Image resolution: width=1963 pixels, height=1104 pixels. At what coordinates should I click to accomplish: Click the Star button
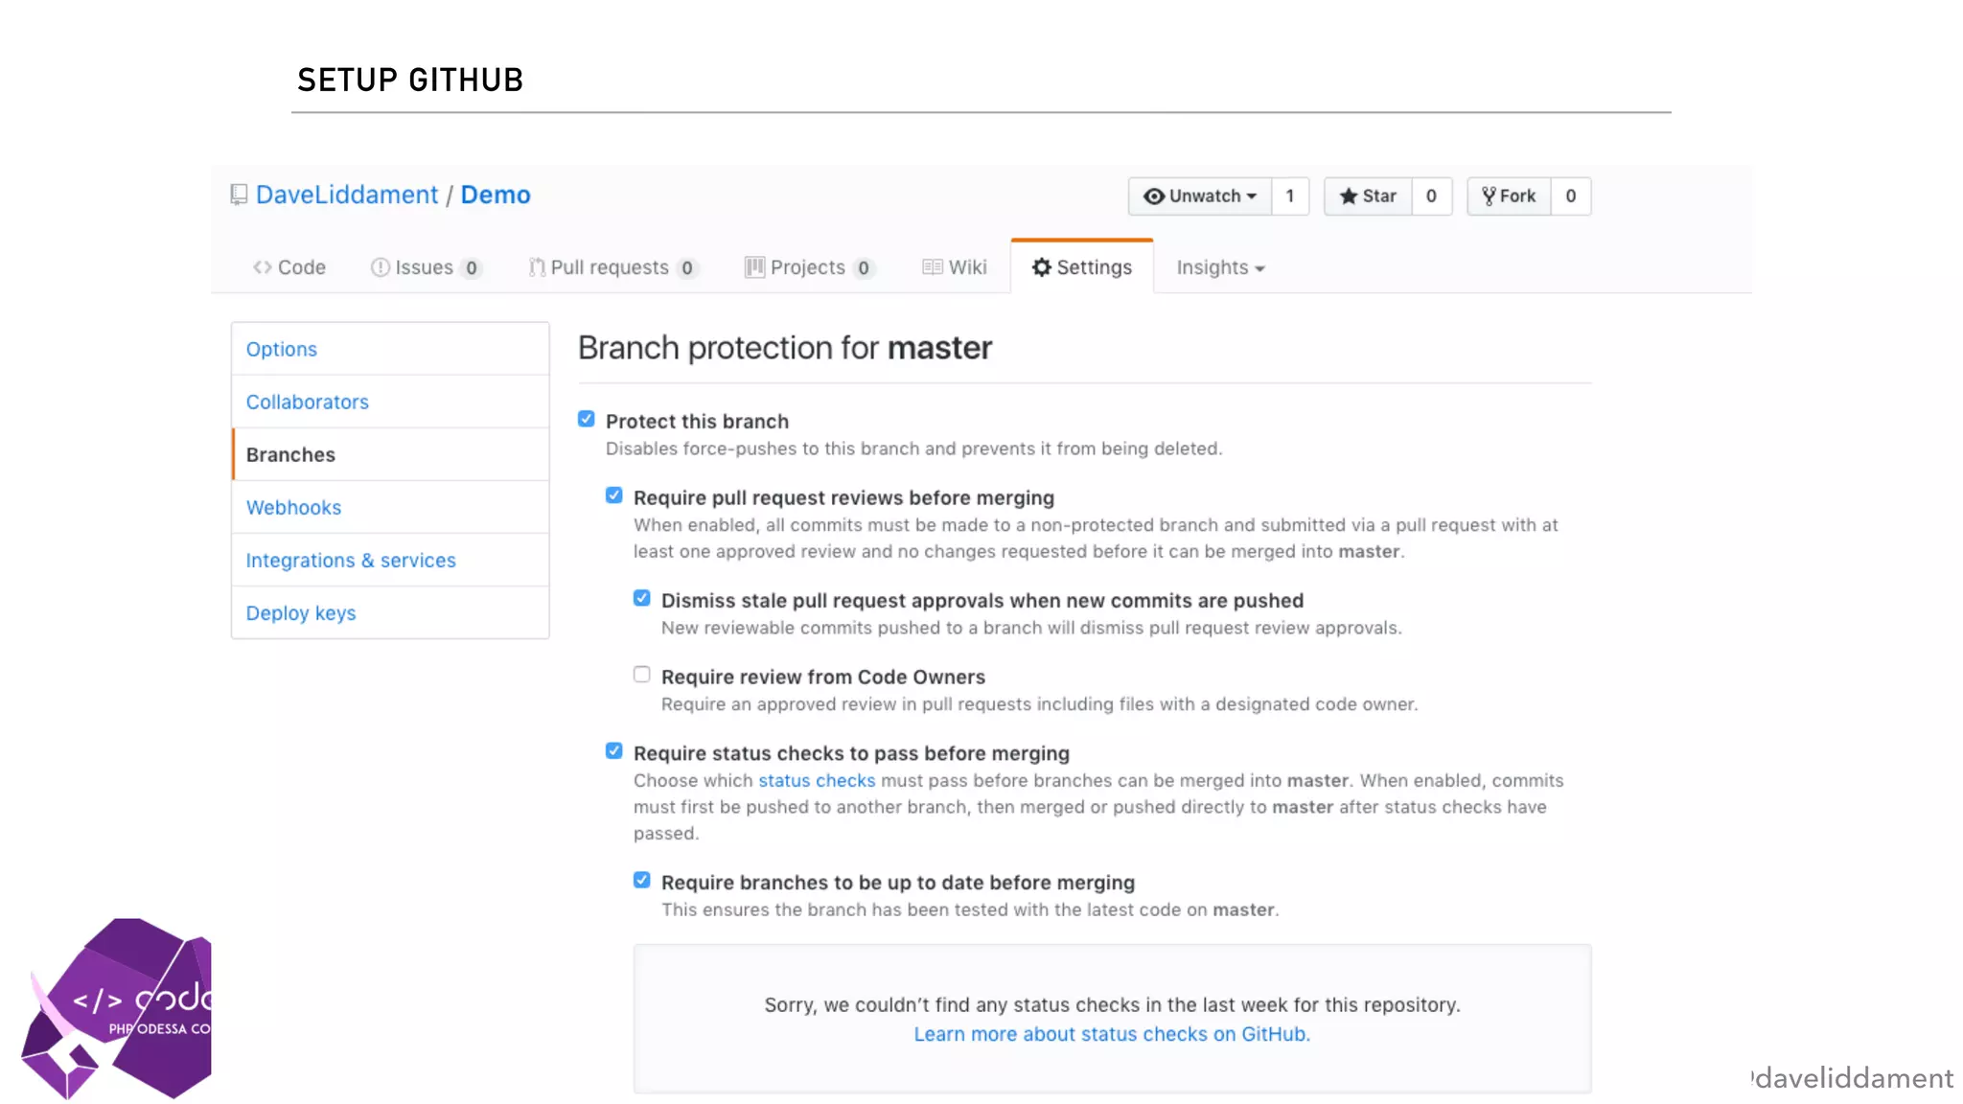[1368, 196]
